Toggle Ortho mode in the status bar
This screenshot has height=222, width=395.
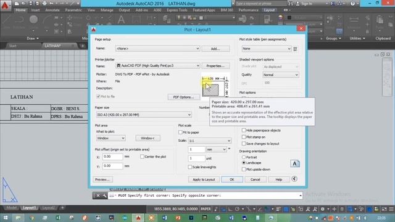(230, 209)
